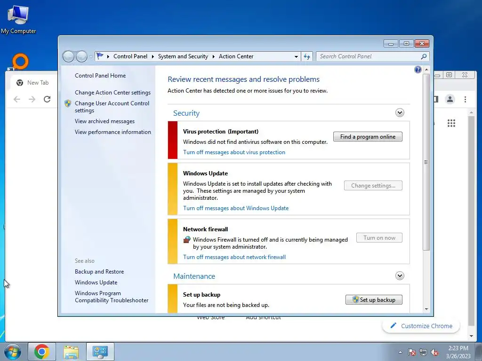The image size is (482, 361).
Task: Click Chrome's scroll down arrow
Action: (471, 336)
